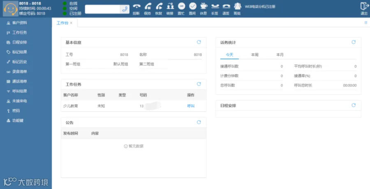Refresh the 话务统计 panel
Viewport: 370px width, 189px height.
(354, 42)
